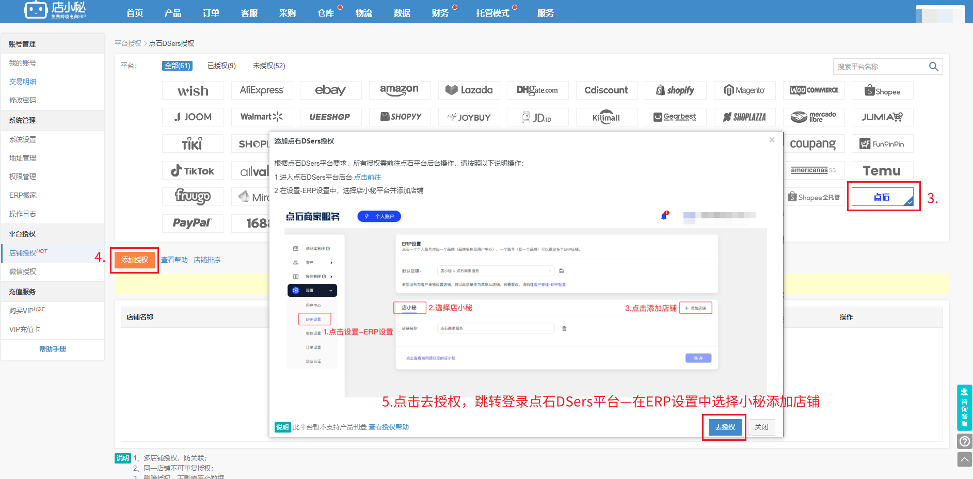Filter platforms by 未授权(52)
This screenshot has width=973, height=479.
(269, 66)
